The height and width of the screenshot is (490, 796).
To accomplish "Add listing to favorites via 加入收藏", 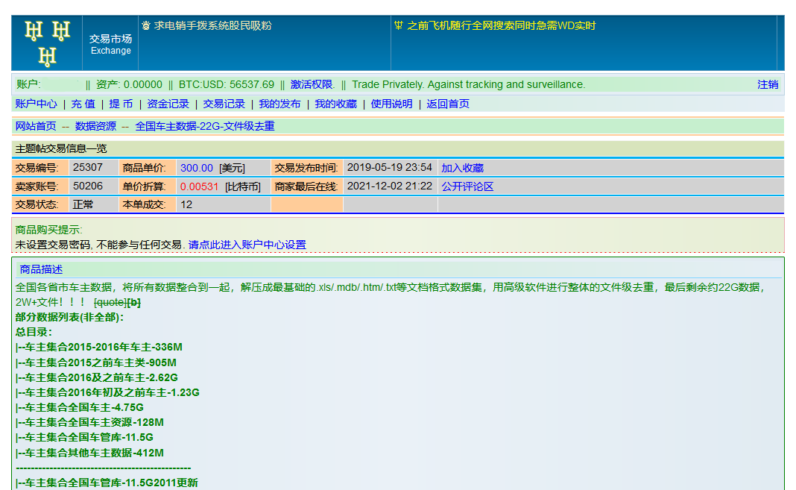I will coord(463,167).
